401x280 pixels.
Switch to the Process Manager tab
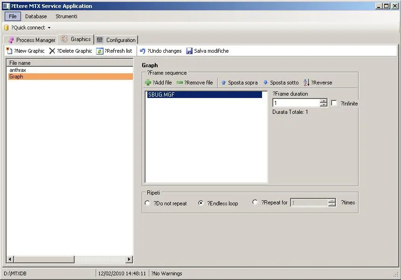click(x=31, y=40)
